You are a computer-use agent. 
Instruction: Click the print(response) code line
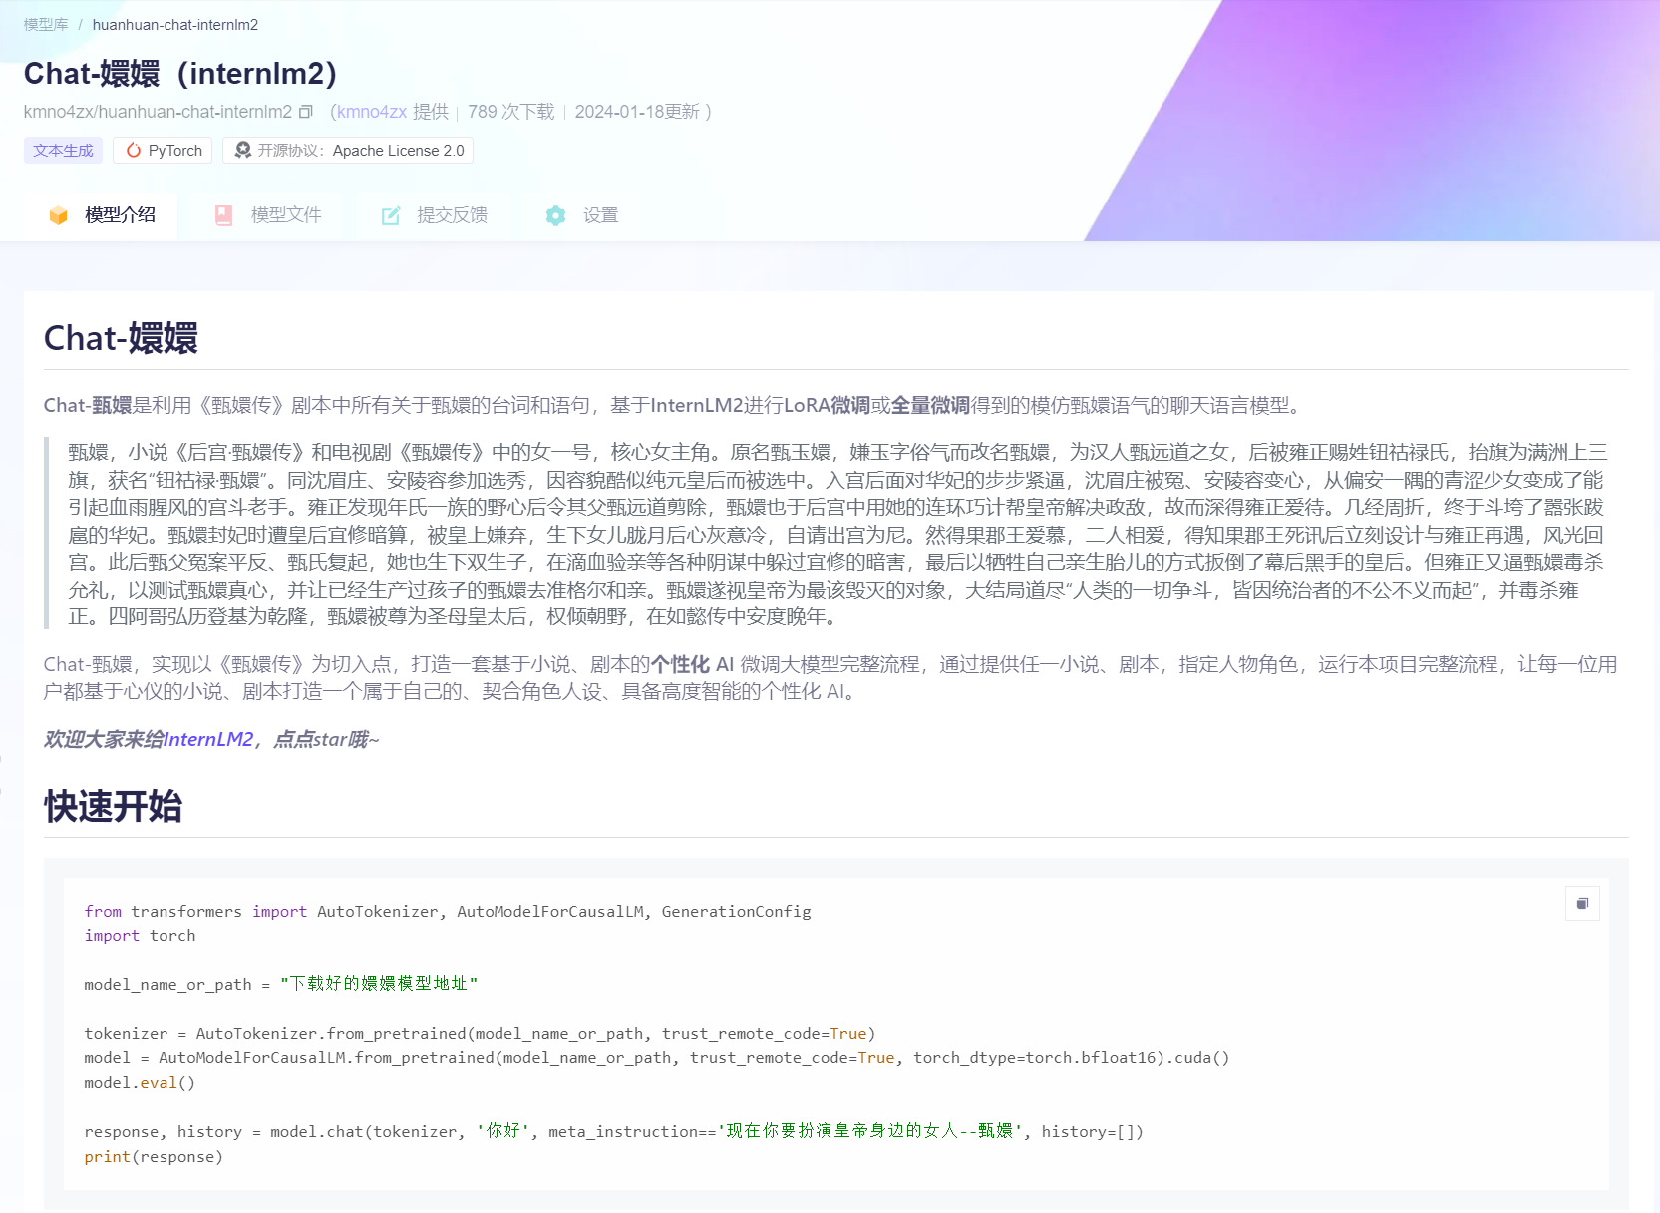(x=154, y=1157)
